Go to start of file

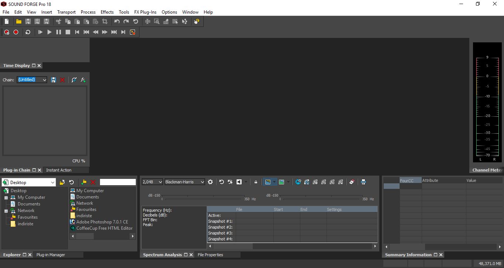tap(77, 32)
